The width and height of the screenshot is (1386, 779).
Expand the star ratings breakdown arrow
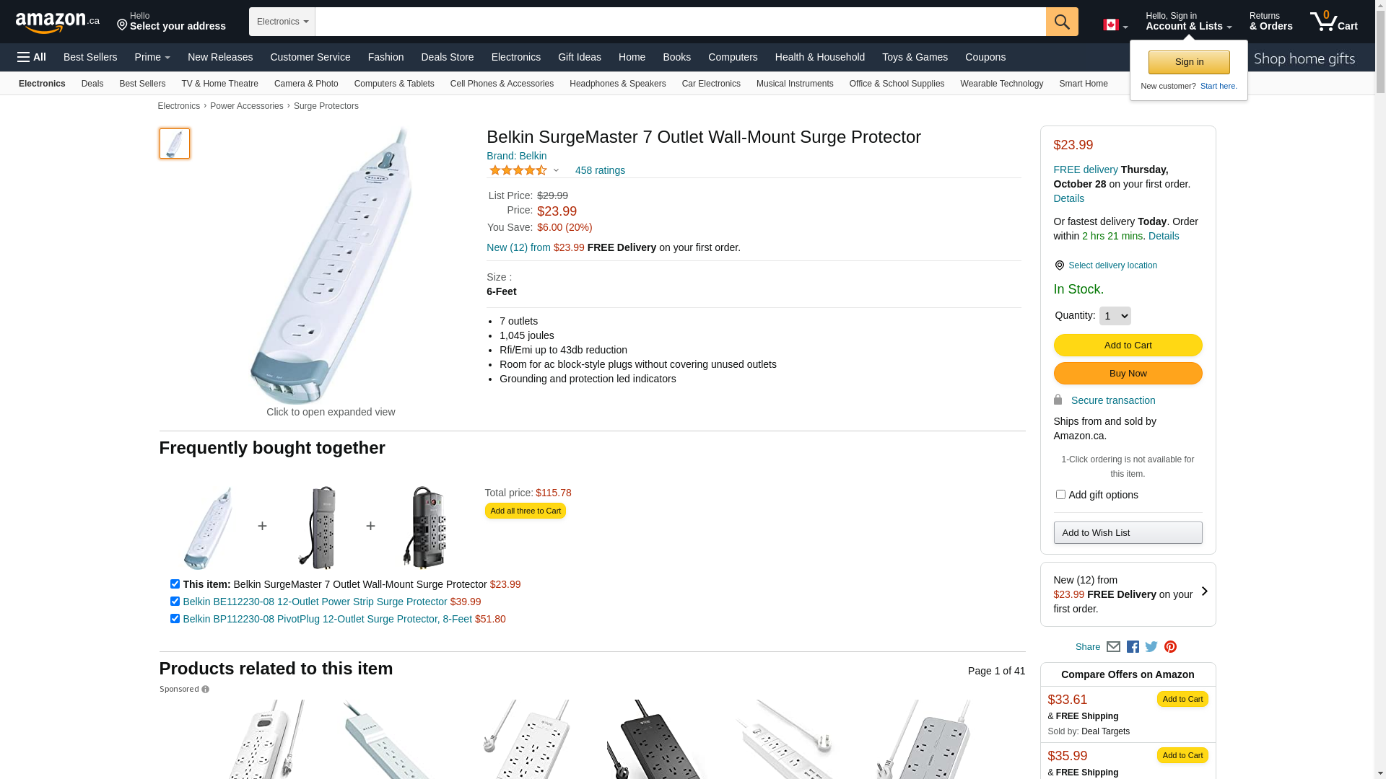tap(556, 171)
